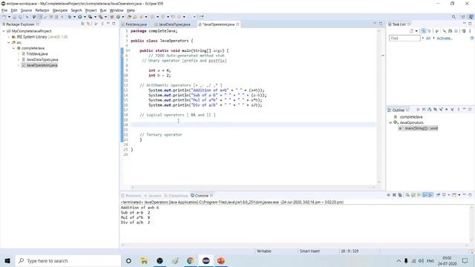Click the Clear Console icon

tap(407, 195)
